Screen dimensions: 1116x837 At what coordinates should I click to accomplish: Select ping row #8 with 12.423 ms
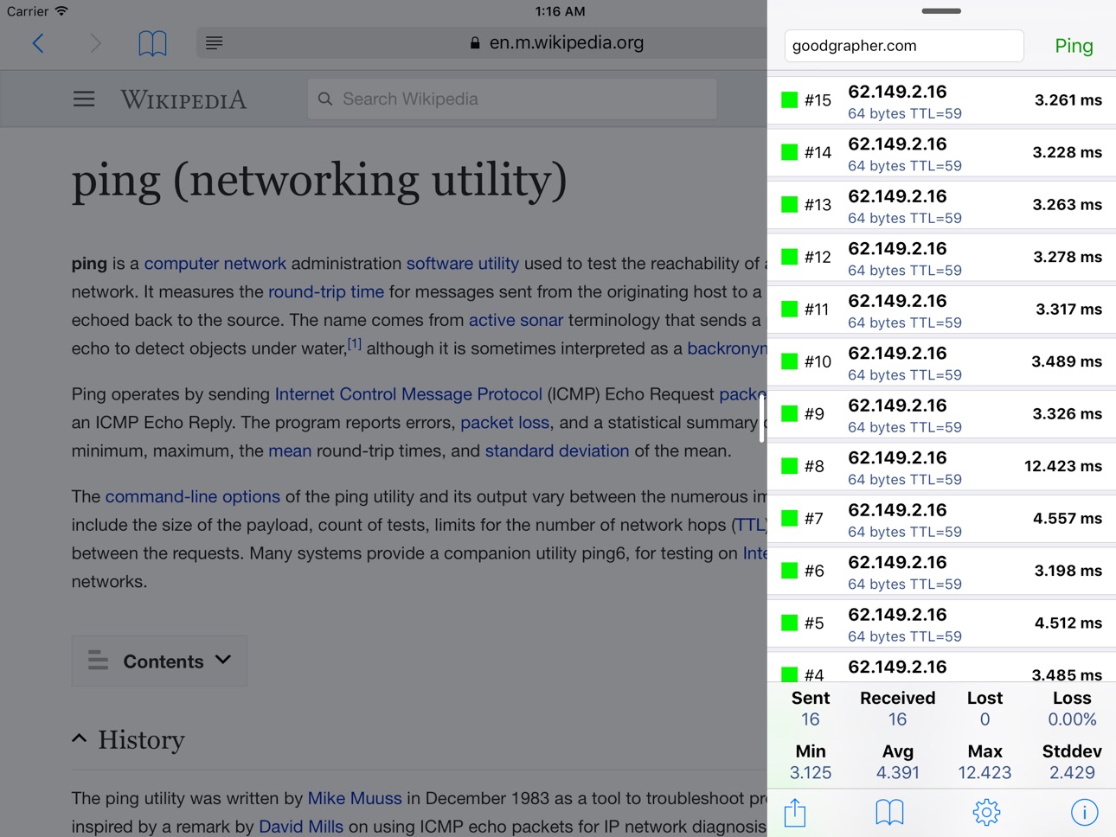941,467
